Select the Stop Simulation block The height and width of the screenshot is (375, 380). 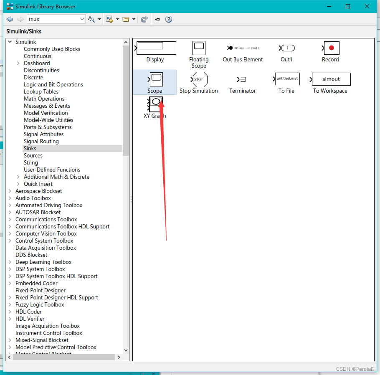199,83
